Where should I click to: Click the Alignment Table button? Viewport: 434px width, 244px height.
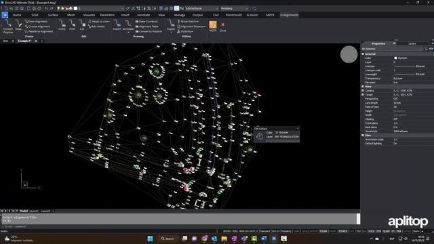point(147,26)
